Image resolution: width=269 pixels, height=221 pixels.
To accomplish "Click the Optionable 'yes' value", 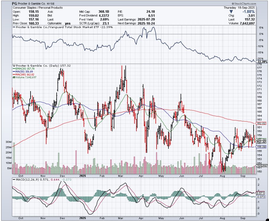I will (68, 23).
